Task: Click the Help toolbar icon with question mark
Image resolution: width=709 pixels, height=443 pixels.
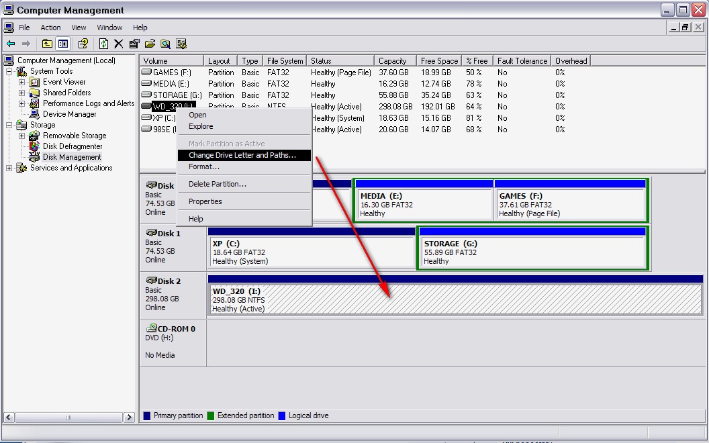Action: point(83,44)
